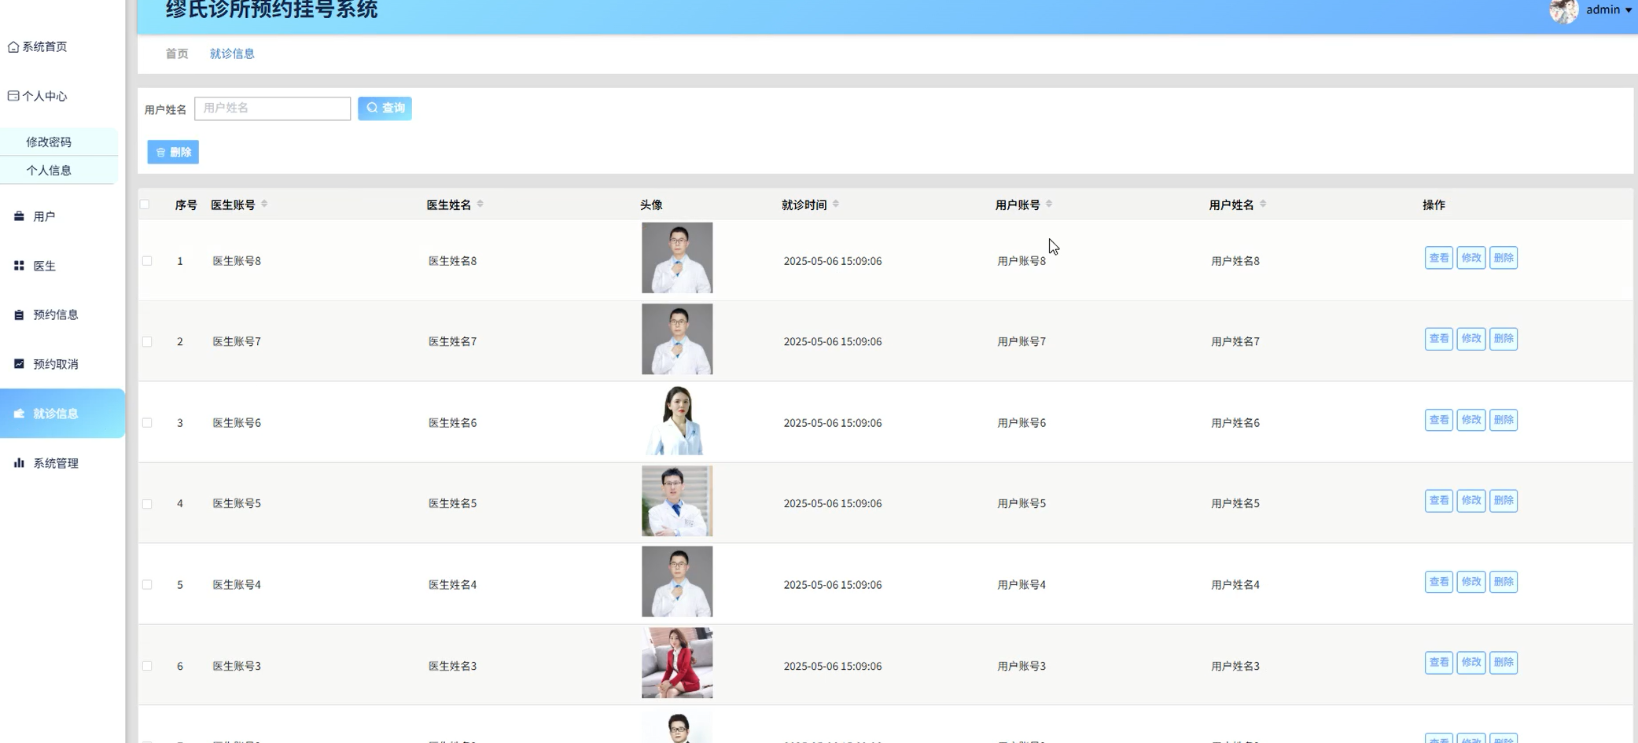Click 修改 for 用户姓名5
The image size is (1638, 743).
coord(1471,501)
